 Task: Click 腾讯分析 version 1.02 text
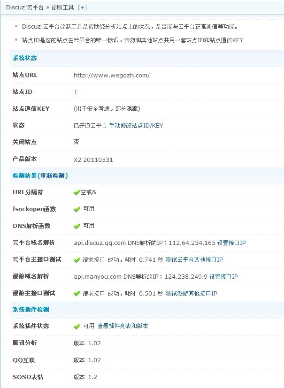tap(87, 343)
